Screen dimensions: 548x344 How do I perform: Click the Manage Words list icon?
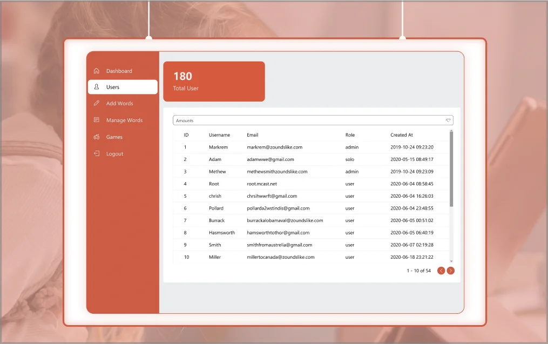pos(96,120)
